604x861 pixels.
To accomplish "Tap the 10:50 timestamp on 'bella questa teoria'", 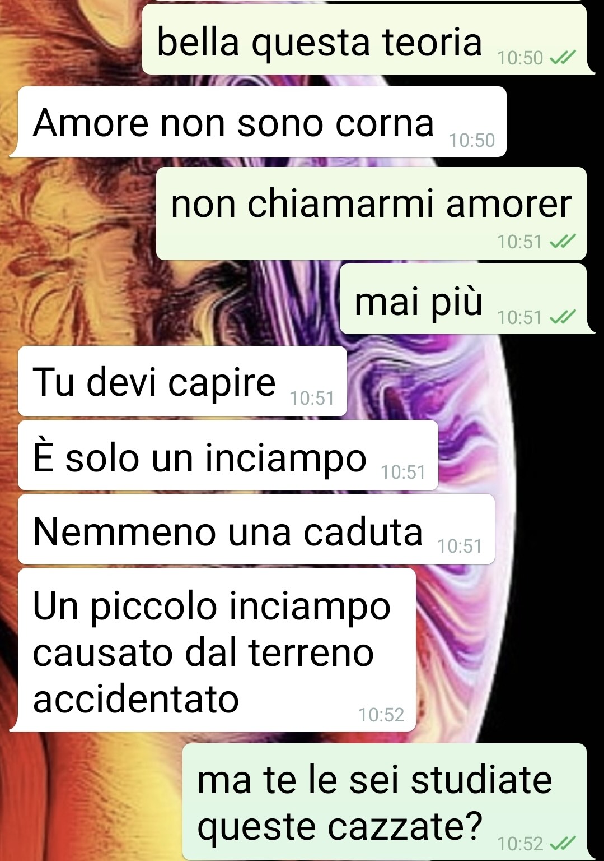I will pos(520,58).
